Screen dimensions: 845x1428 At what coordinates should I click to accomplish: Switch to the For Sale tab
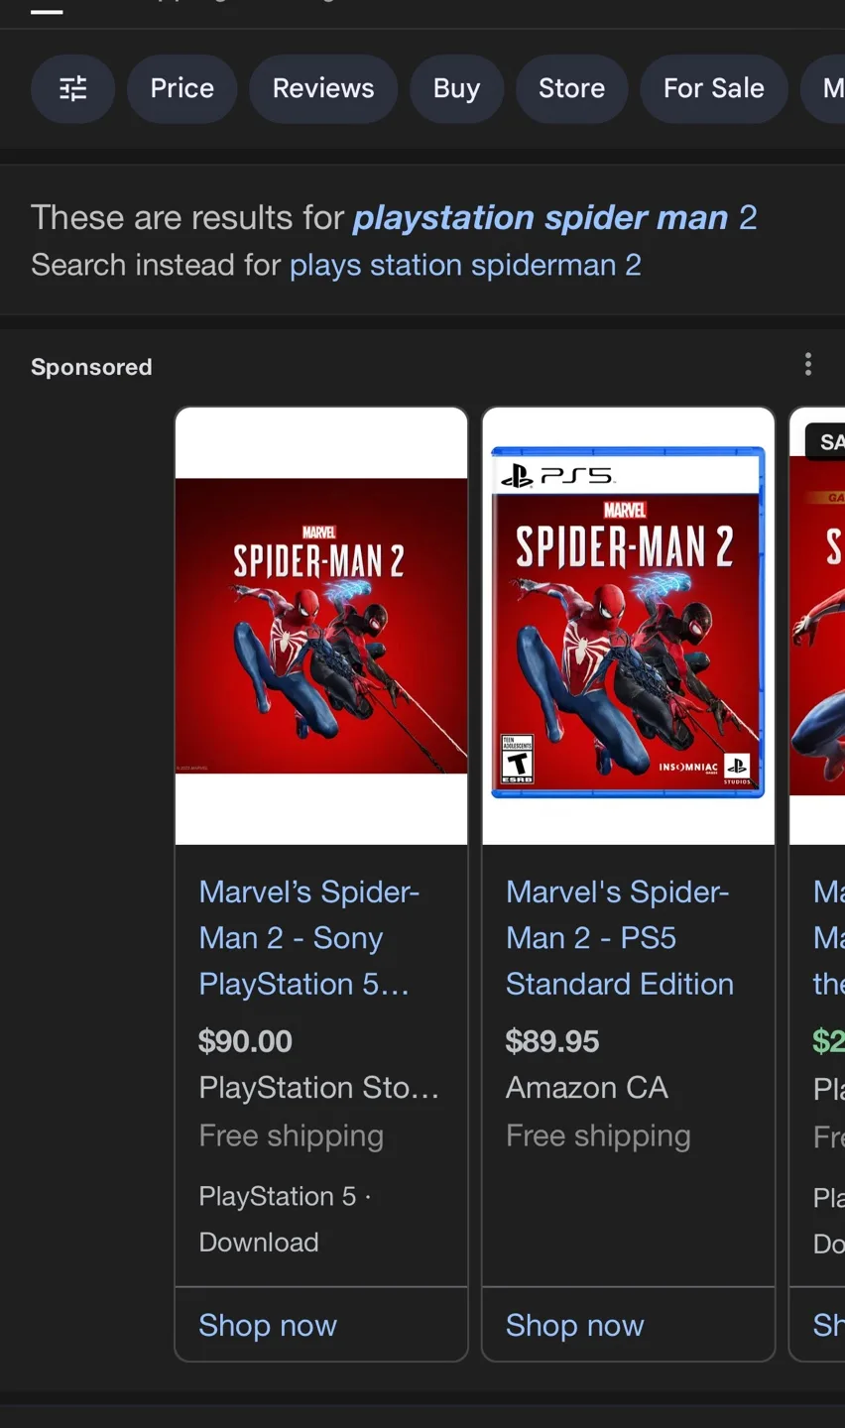point(713,88)
